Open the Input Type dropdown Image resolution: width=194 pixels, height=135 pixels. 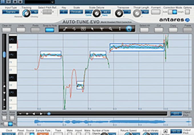pos(11,12)
